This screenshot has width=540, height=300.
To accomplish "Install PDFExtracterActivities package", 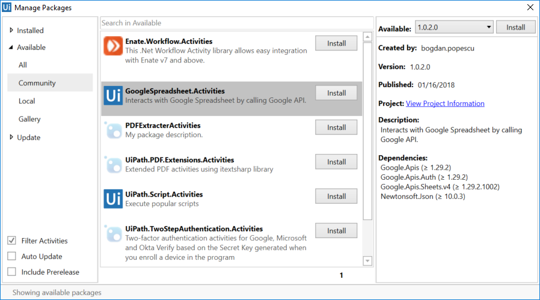I will 336,127.
